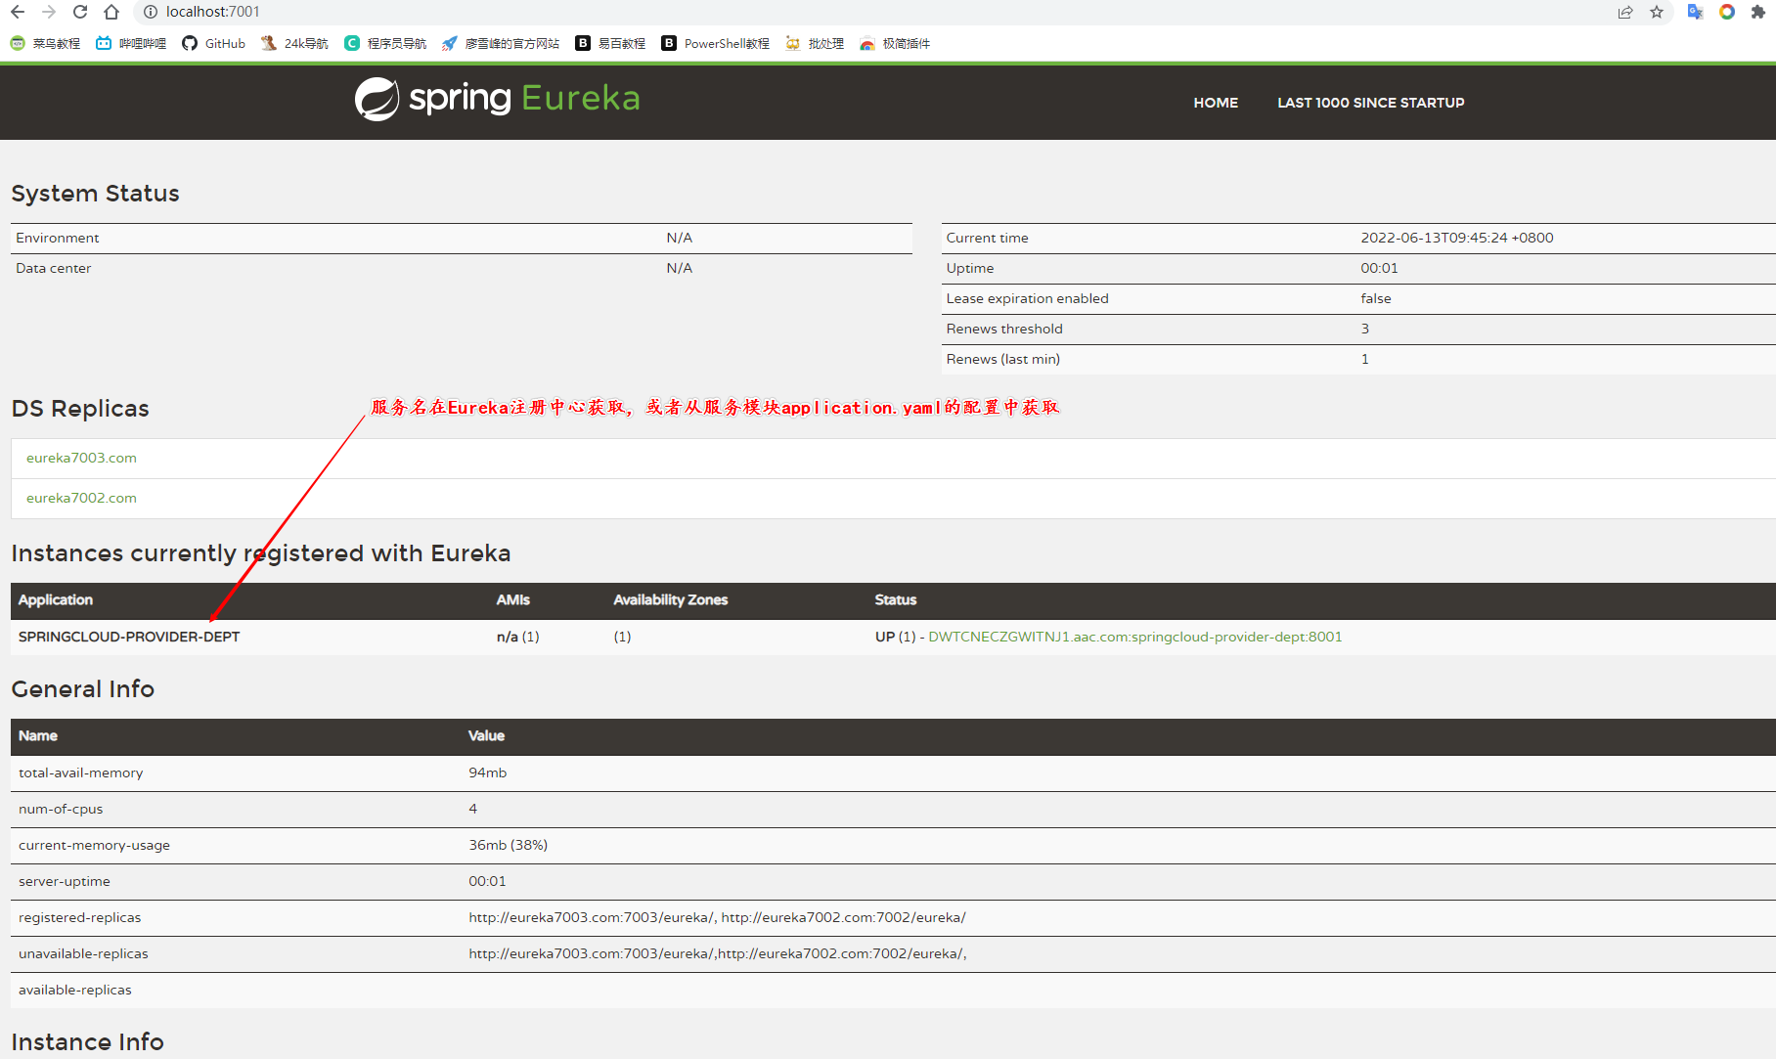Open the 易百教程 bookmark
Screen dimensions: 1776x1059
(610, 43)
